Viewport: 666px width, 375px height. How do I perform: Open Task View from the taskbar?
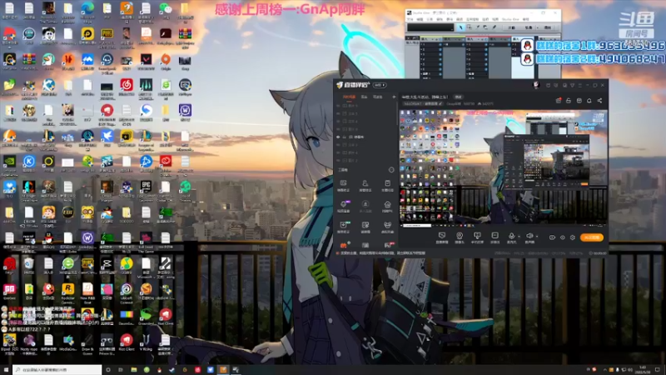(121, 370)
